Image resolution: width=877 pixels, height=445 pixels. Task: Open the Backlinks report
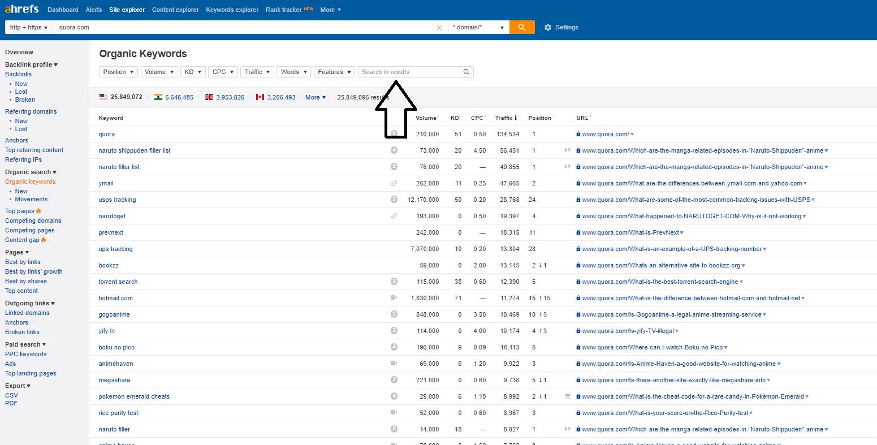18,74
